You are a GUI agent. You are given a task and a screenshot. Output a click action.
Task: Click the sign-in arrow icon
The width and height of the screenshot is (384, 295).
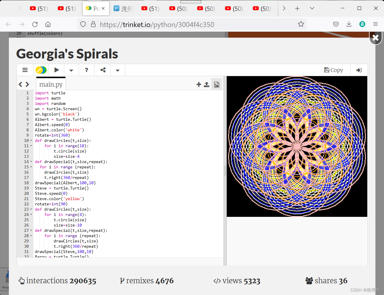[359, 70]
